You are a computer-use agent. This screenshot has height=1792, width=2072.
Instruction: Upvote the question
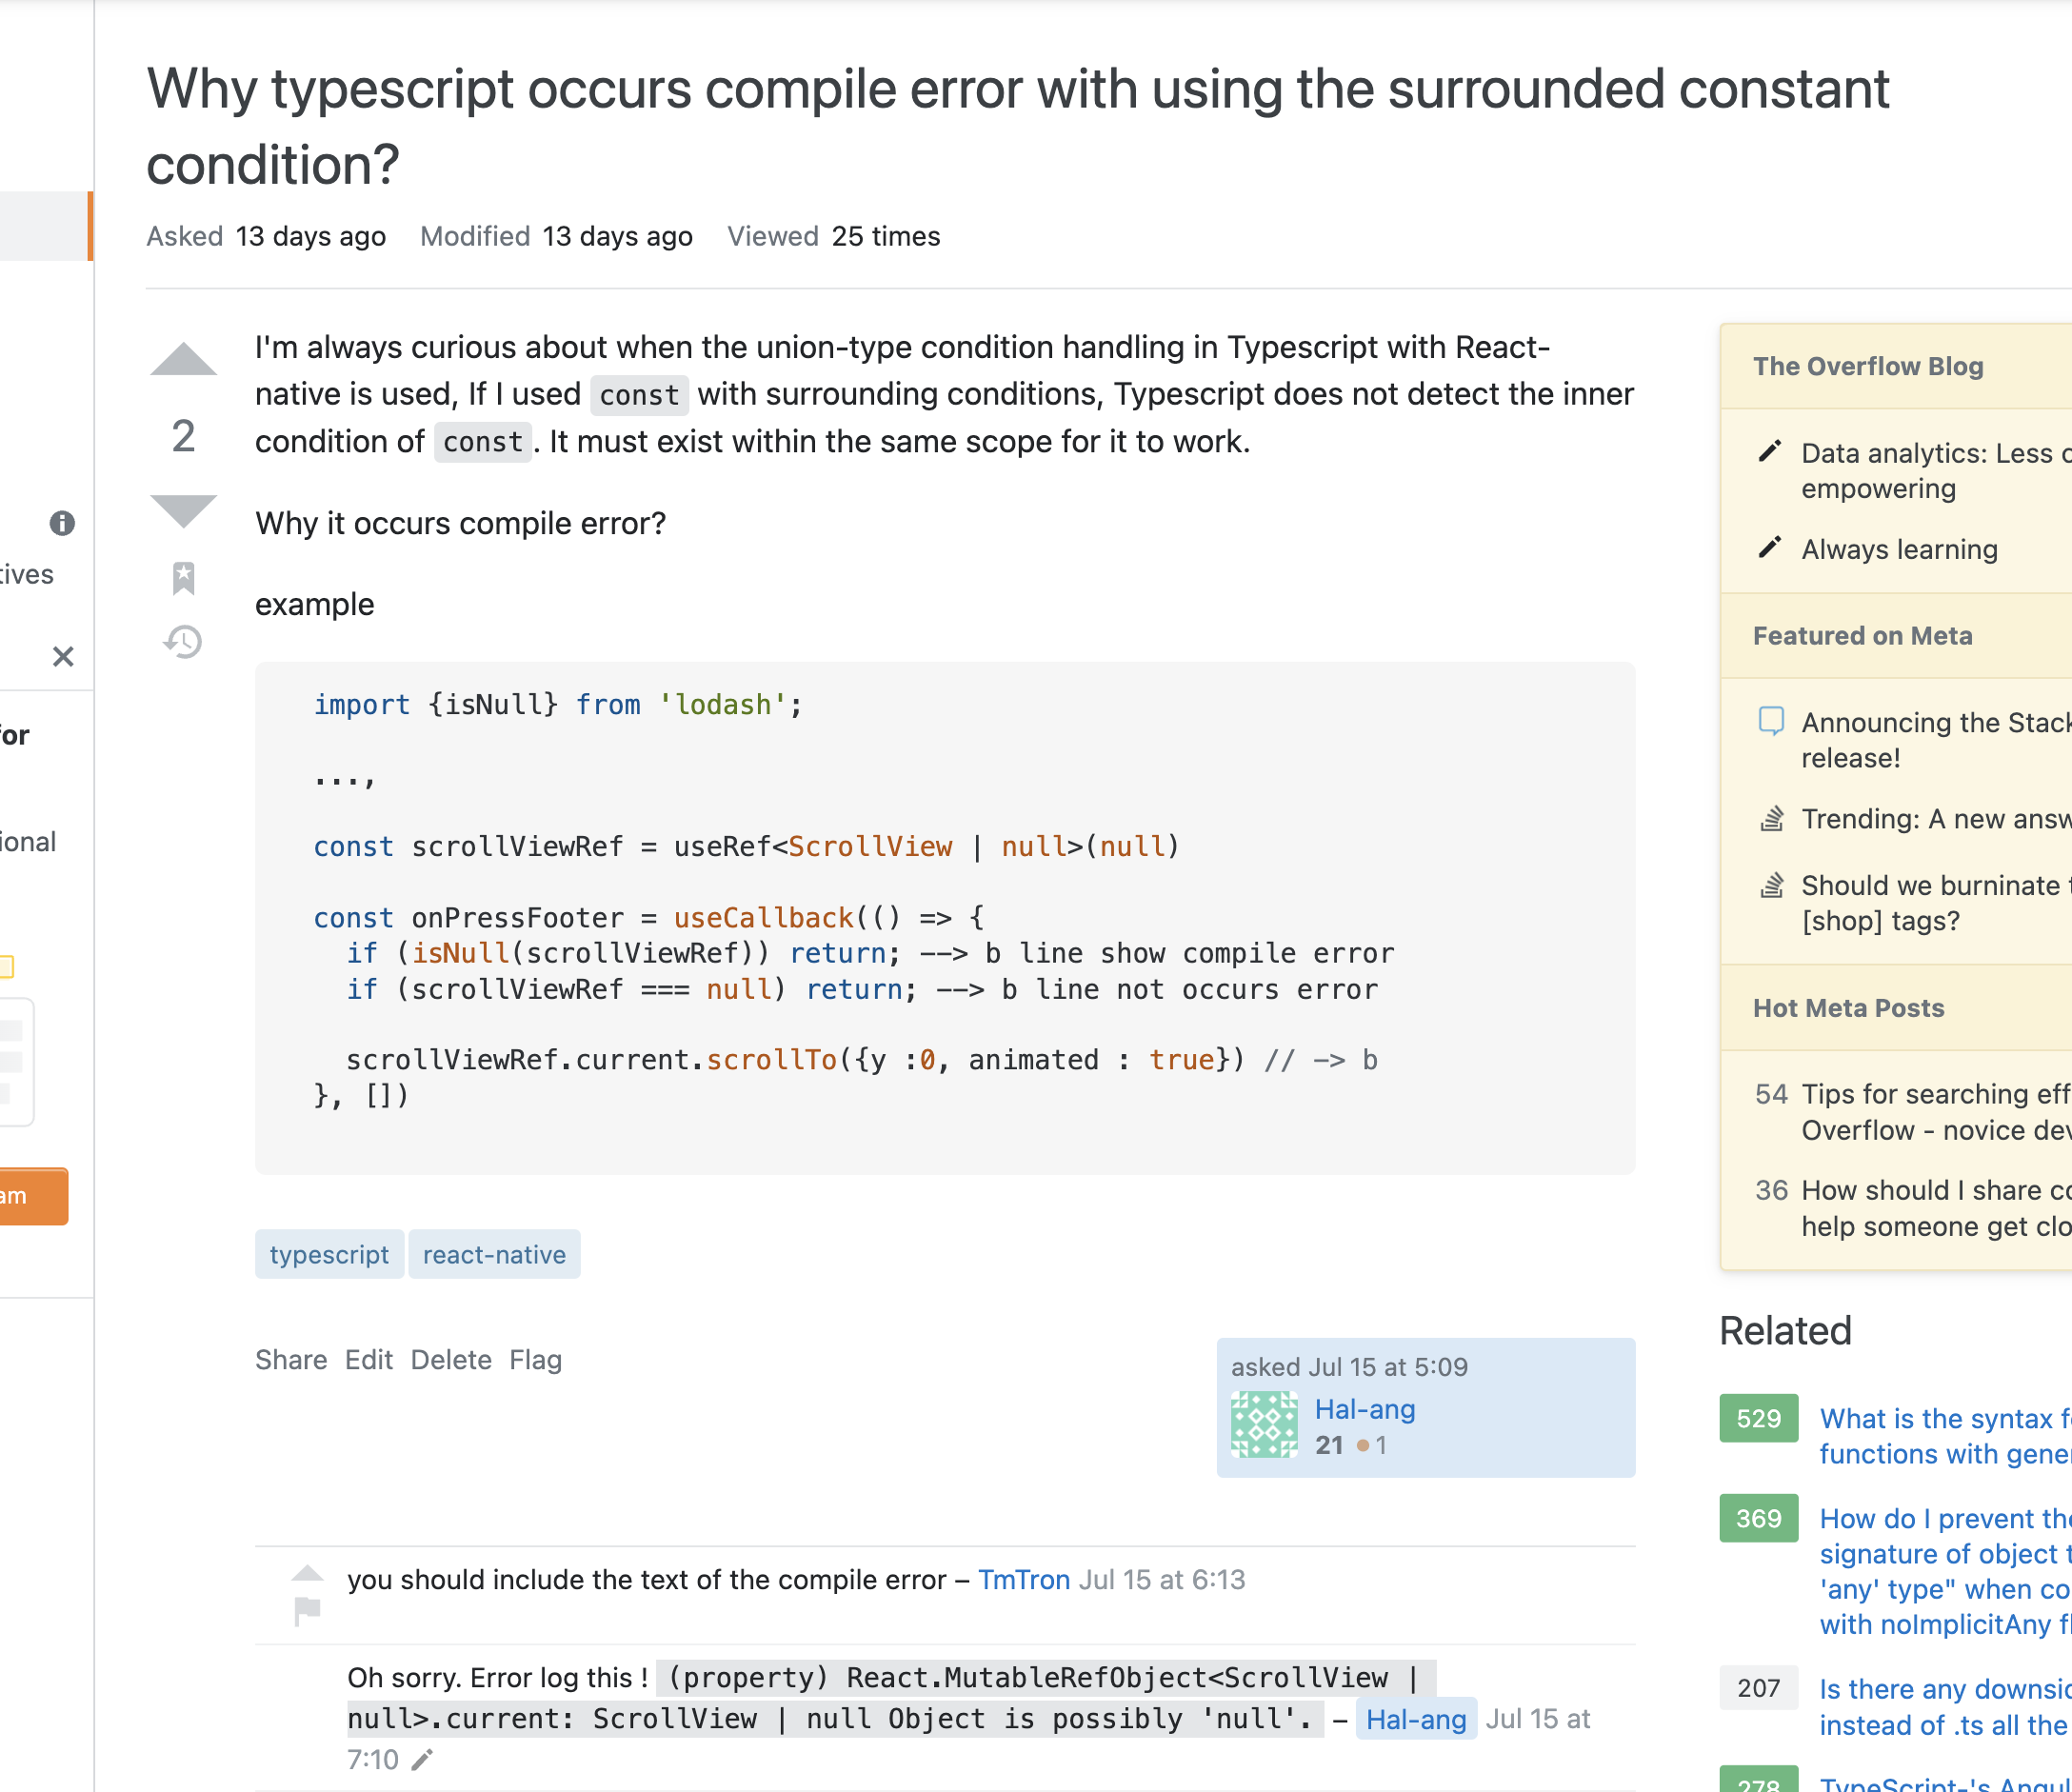[x=183, y=360]
